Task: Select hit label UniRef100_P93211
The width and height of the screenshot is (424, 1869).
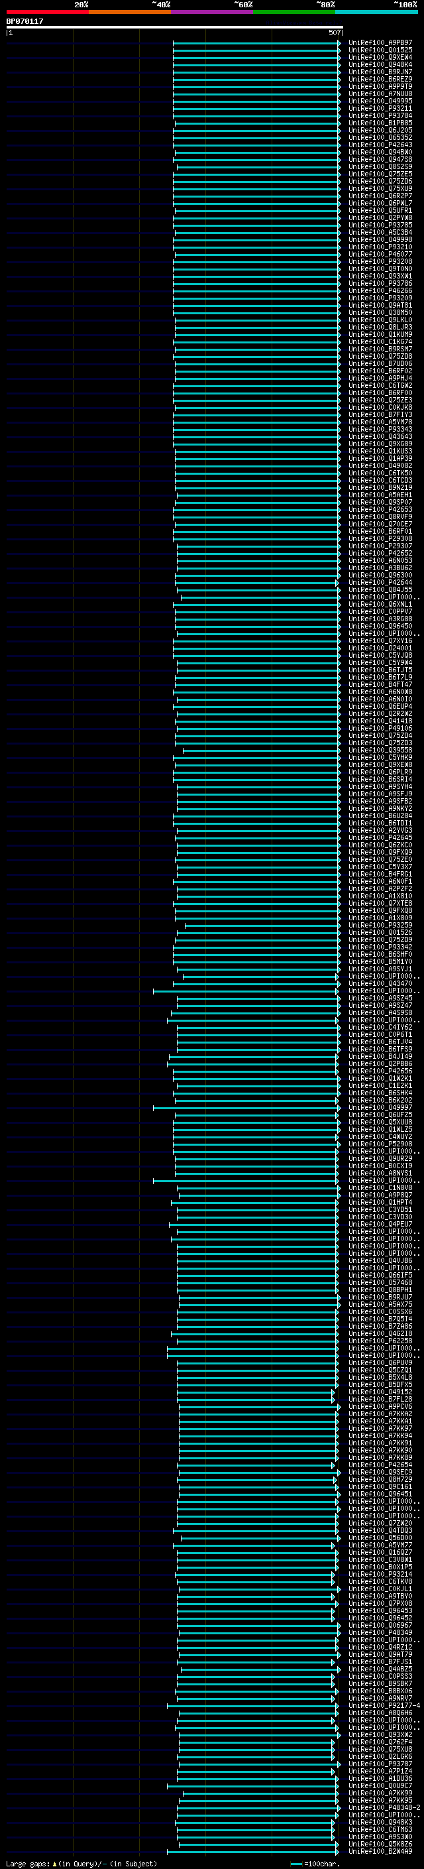Action: coord(380,108)
